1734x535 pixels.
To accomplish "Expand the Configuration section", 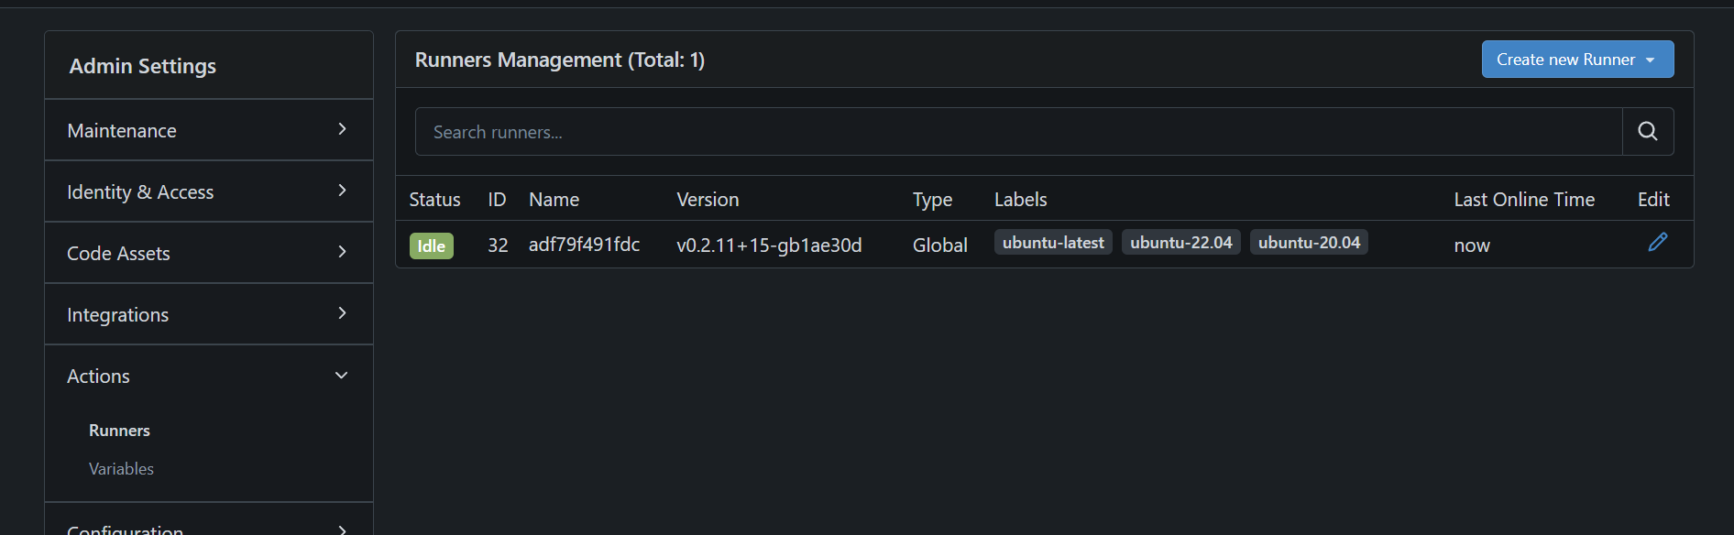I will click(208, 526).
